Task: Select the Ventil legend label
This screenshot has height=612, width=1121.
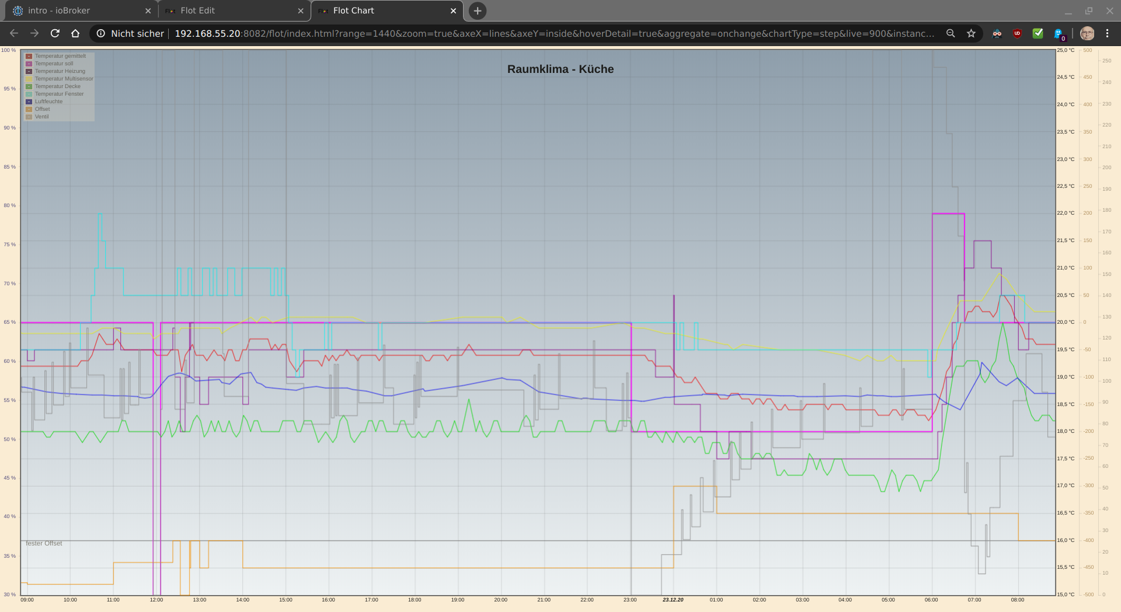Action: [x=41, y=117]
